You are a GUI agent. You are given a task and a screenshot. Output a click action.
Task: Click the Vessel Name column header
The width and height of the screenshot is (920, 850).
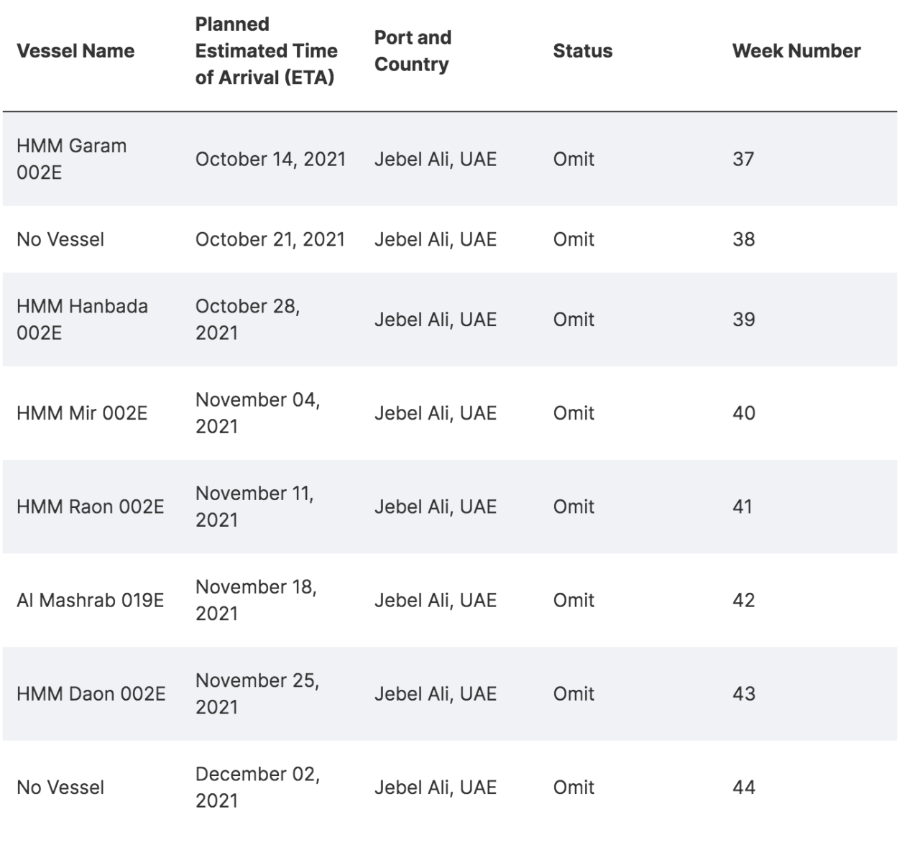[x=75, y=51]
